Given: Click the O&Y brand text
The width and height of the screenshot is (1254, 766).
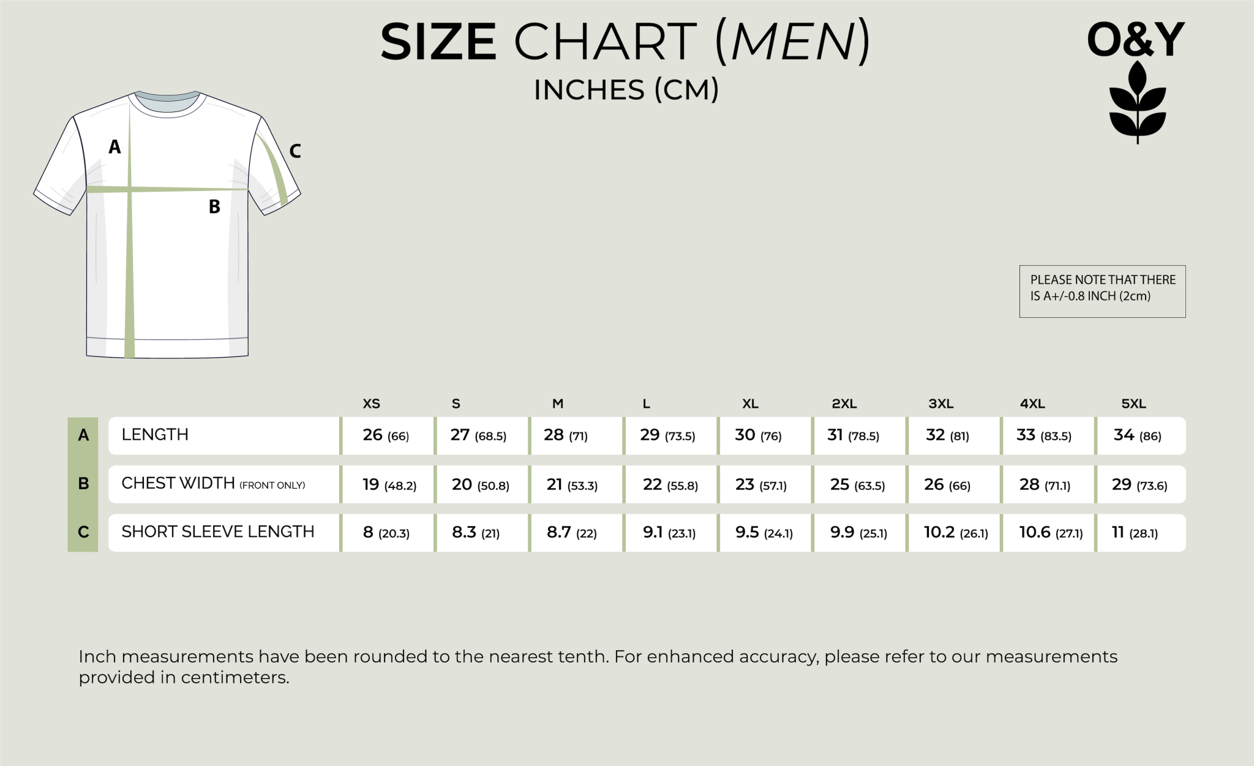Looking at the screenshot, I should click(x=1135, y=40).
